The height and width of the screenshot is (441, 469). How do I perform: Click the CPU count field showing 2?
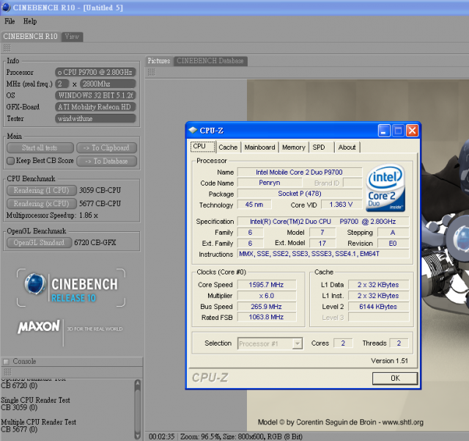point(62,84)
